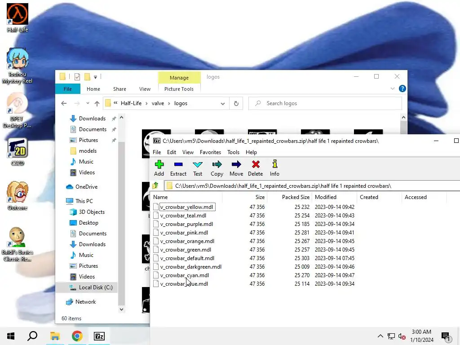The width and height of the screenshot is (460, 345).
Task: Open the recent locations dropdown in Explorer
Action: (88, 103)
